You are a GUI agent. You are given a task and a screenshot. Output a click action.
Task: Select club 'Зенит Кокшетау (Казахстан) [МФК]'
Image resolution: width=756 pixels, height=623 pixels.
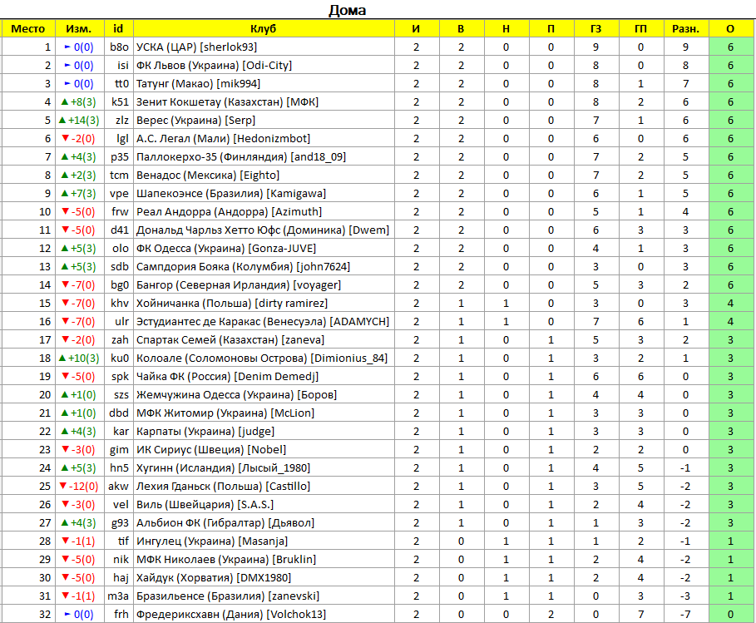coord(228,102)
